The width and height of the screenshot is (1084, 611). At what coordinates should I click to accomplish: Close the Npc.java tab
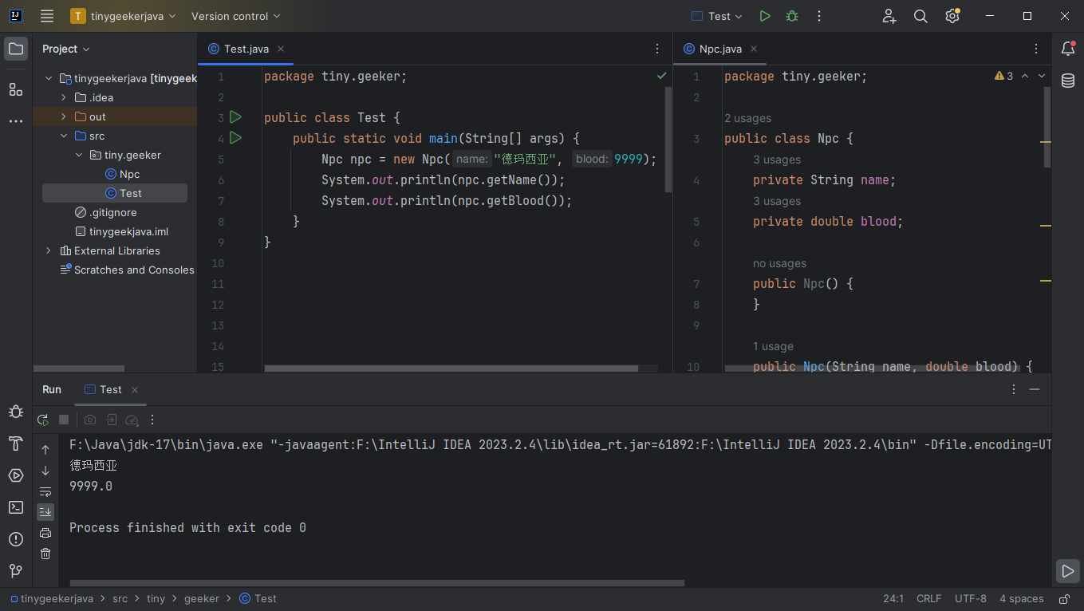click(754, 49)
